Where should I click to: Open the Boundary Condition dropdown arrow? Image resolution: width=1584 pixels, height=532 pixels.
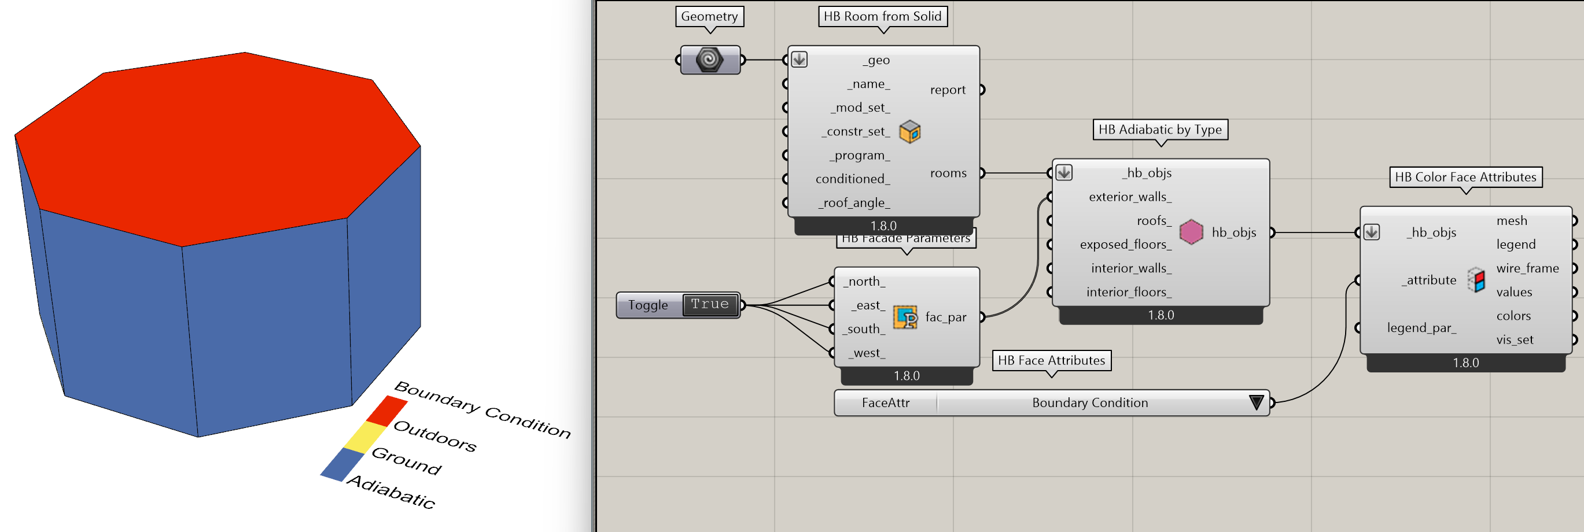pos(1256,403)
